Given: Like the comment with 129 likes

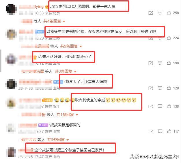Looking at the screenshot, I should [x=169, y=88].
